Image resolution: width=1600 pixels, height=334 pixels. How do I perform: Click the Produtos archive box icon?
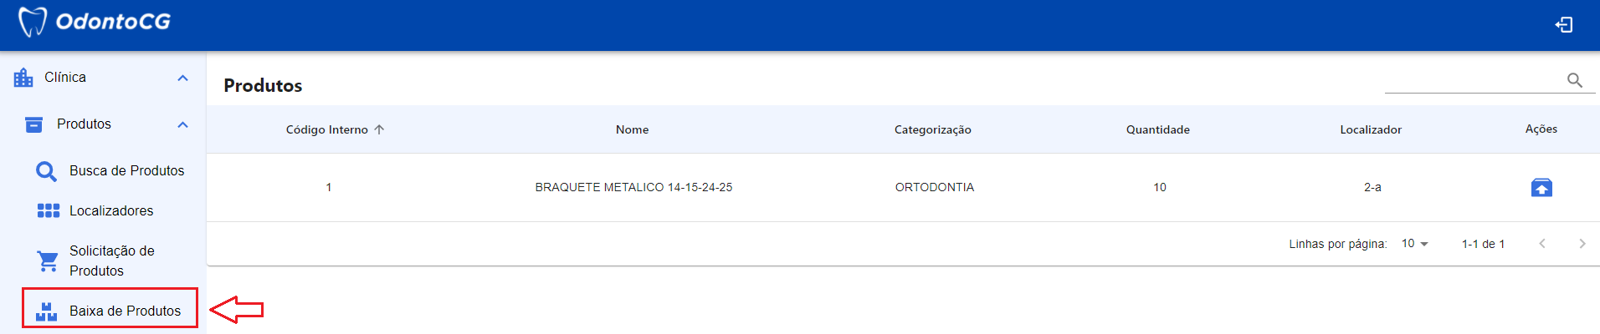[x=33, y=124]
